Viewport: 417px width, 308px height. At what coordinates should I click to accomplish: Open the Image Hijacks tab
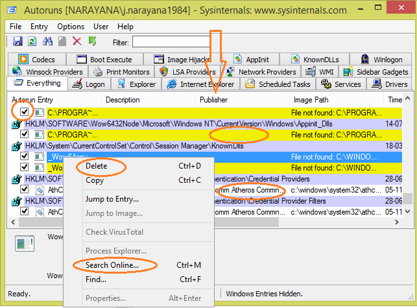(182, 59)
